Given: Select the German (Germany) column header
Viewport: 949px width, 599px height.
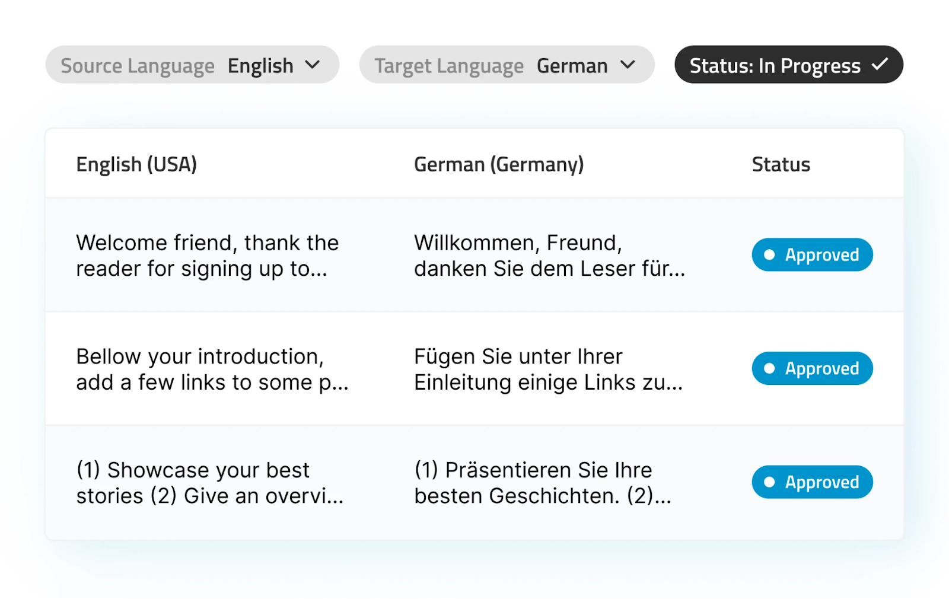Looking at the screenshot, I should tap(499, 164).
